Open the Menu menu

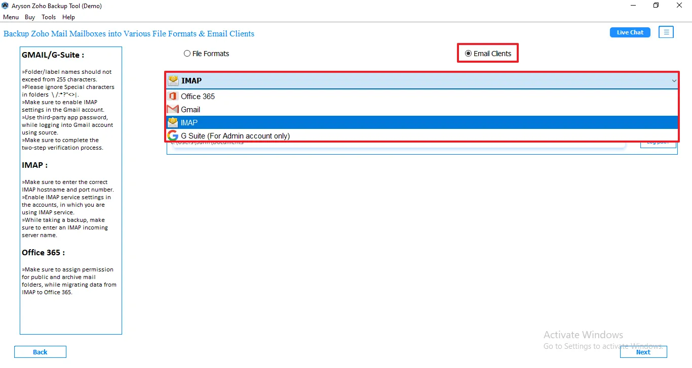[11, 17]
